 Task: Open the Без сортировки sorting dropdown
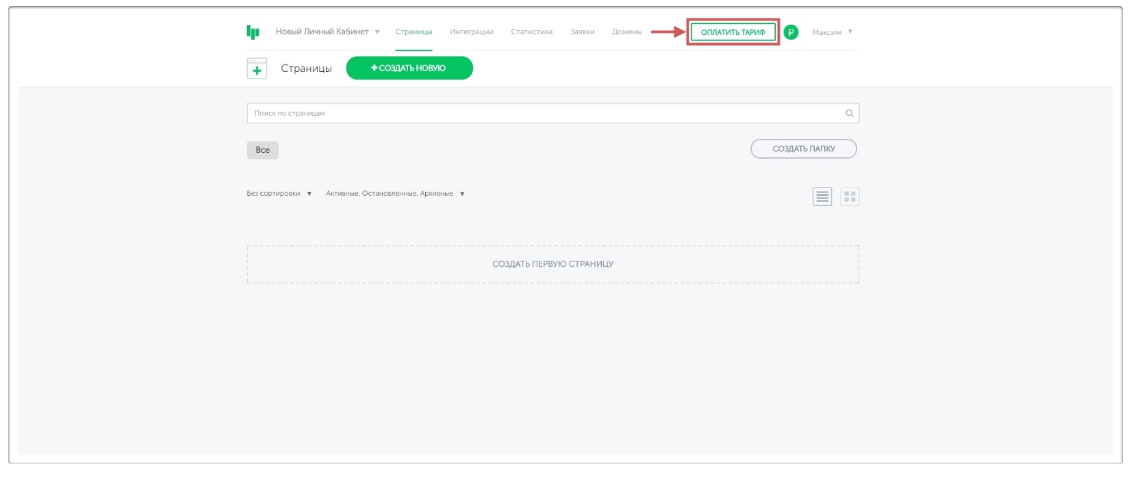click(x=279, y=194)
